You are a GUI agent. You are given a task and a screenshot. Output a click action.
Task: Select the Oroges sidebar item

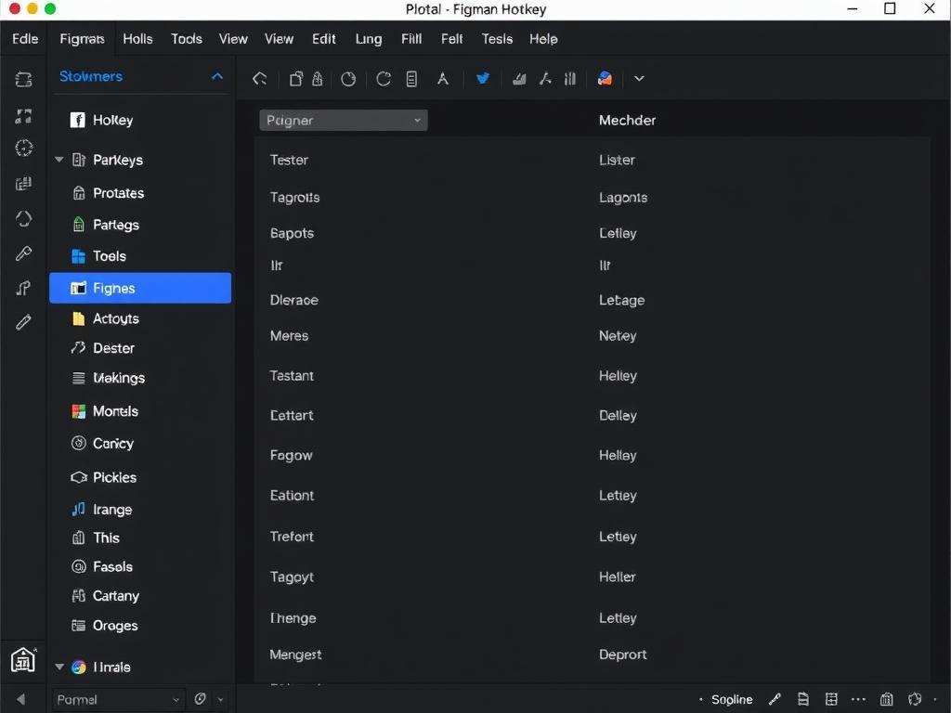[x=140, y=625]
